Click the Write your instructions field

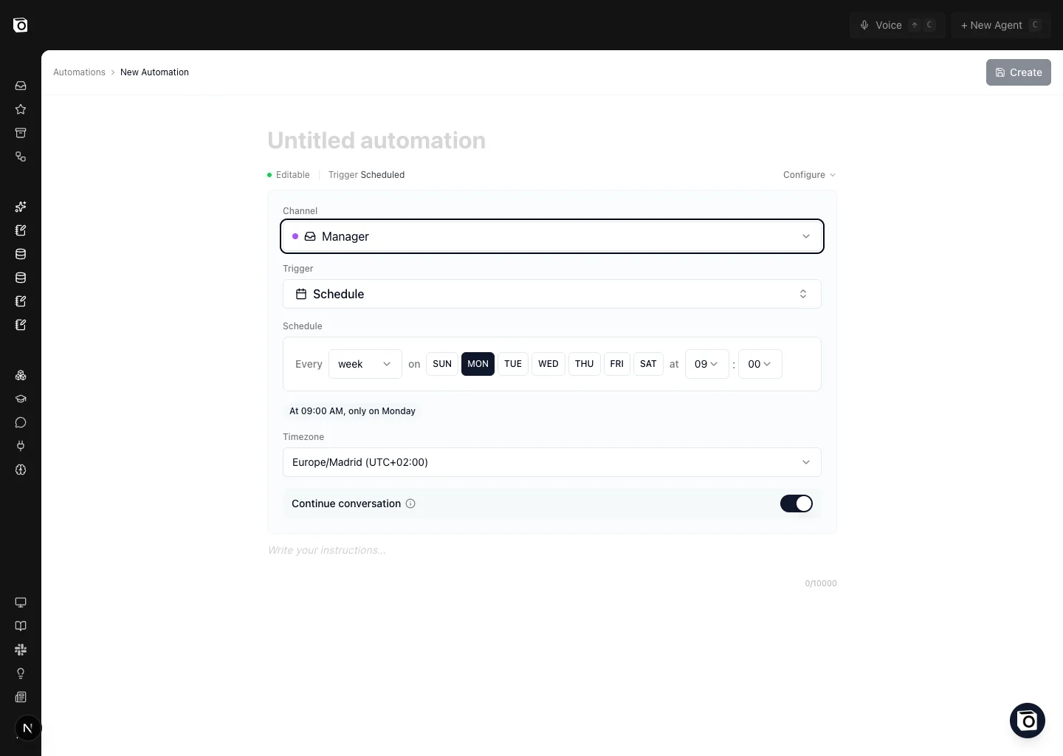click(552, 550)
